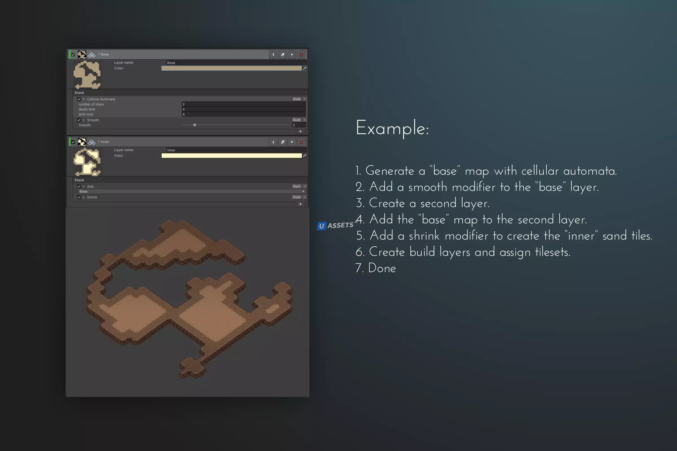Image resolution: width=677 pixels, height=451 pixels.
Task: Move the Base layer down
Action: coord(273,55)
